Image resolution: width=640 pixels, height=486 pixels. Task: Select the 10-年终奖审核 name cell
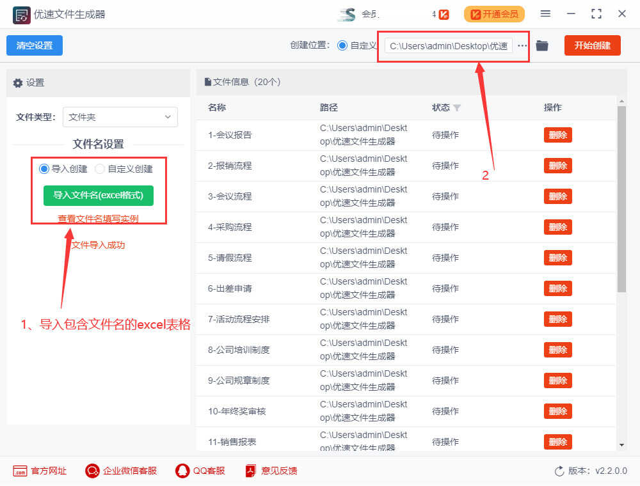[x=237, y=411]
